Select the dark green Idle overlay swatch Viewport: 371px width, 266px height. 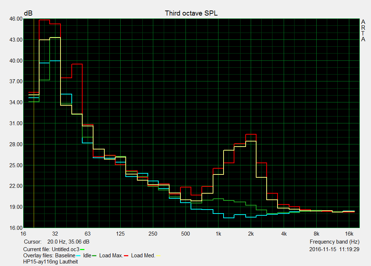[94, 256]
